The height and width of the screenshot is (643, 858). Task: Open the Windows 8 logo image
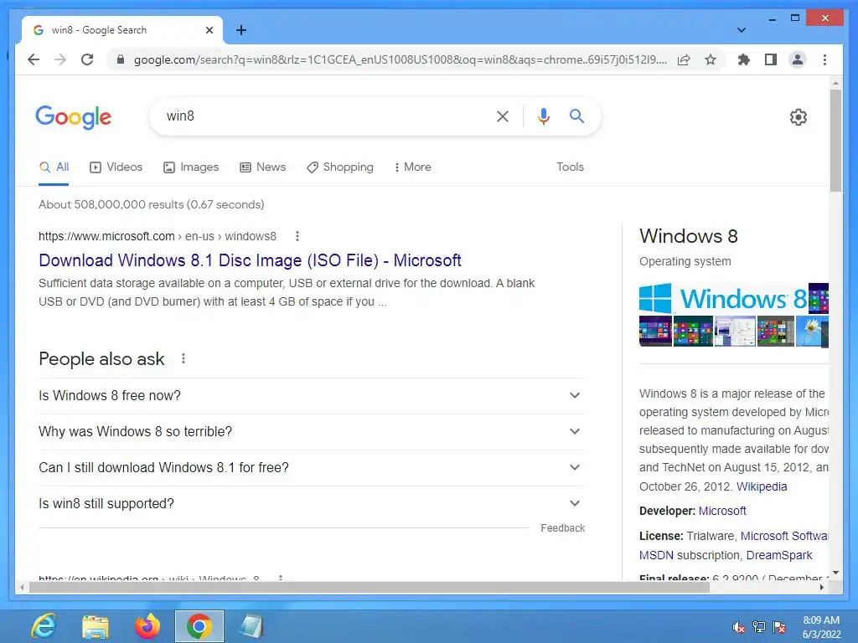click(722, 298)
